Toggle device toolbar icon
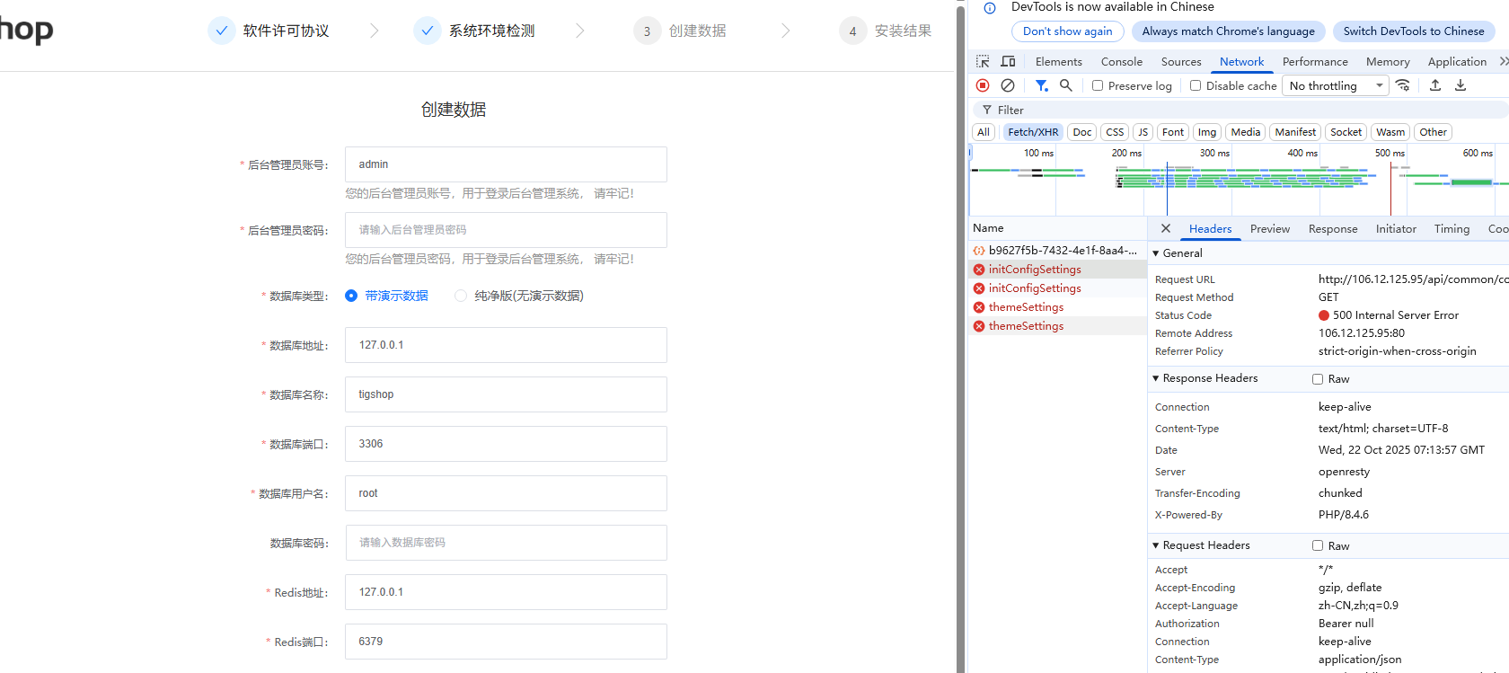The height and width of the screenshot is (673, 1509). click(x=1008, y=61)
